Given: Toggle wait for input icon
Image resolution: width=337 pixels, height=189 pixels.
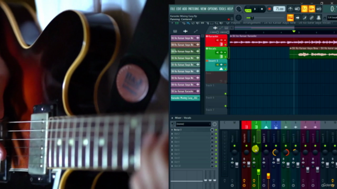Looking at the screenshot, I should [297, 9].
